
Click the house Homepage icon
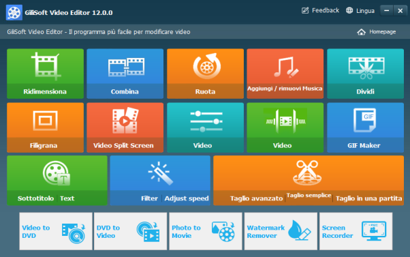tap(362, 32)
